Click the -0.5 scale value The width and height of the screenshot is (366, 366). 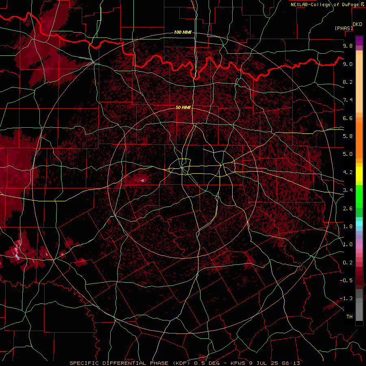[346, 280]
